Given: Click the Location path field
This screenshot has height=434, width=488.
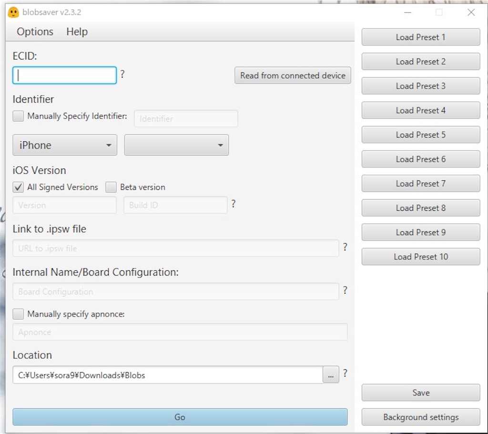Looking at the screenshot, I should [168, 375].
